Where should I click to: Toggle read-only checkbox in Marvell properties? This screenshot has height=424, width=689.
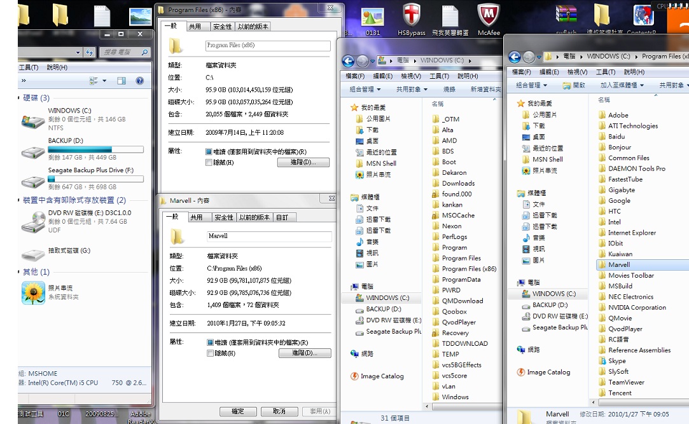[x=210, y=343]
